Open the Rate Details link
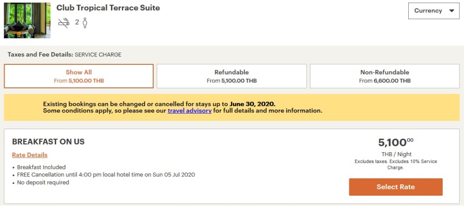 (30, 155)
